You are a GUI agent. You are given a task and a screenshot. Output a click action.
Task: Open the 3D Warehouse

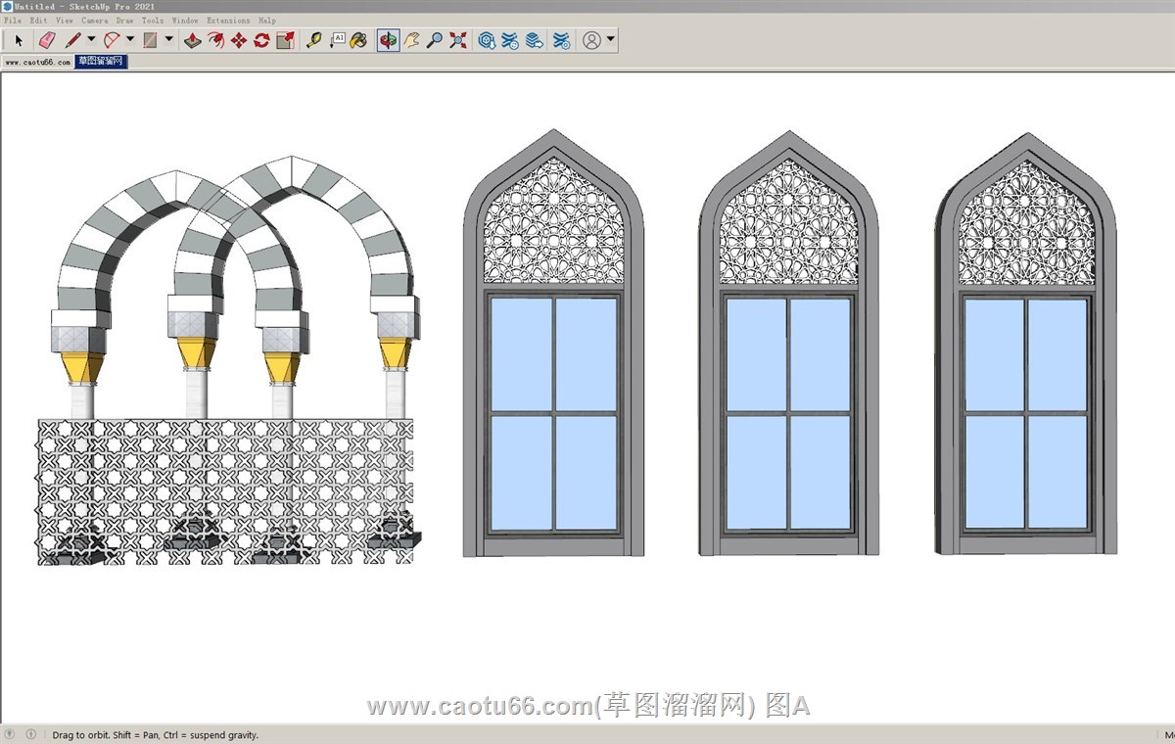coord(486,40)
